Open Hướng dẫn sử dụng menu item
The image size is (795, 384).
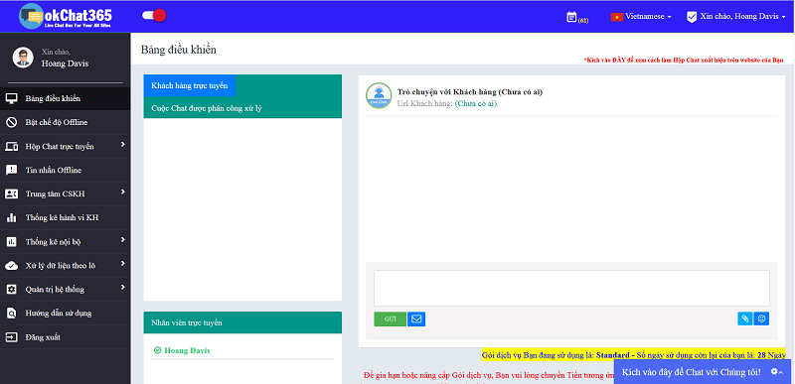(65, 314)
